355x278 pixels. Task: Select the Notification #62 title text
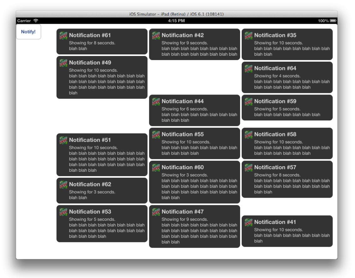(90, 184)
